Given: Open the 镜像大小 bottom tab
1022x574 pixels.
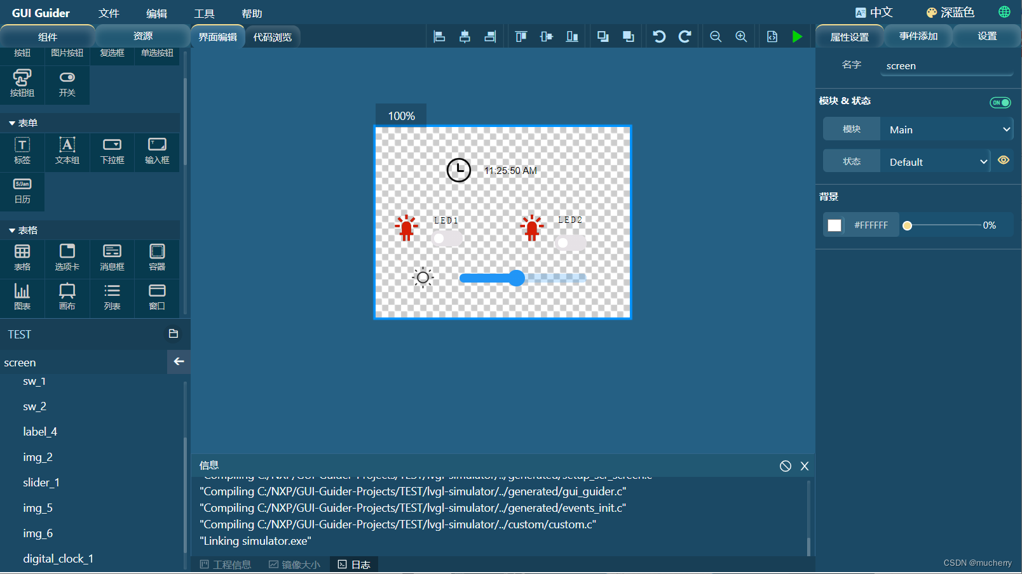Looking at the screenshot, I should click(x=294, y=564).
